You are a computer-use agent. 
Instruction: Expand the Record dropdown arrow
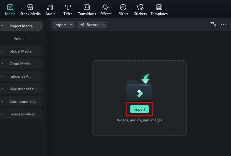tap(104, 25)
